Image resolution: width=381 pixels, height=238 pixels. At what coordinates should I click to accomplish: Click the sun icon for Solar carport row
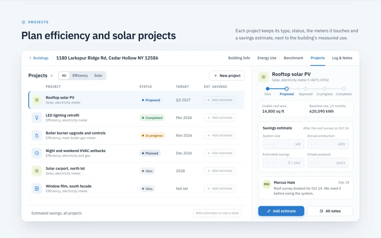pyautogui.click(x=37, y=171)
